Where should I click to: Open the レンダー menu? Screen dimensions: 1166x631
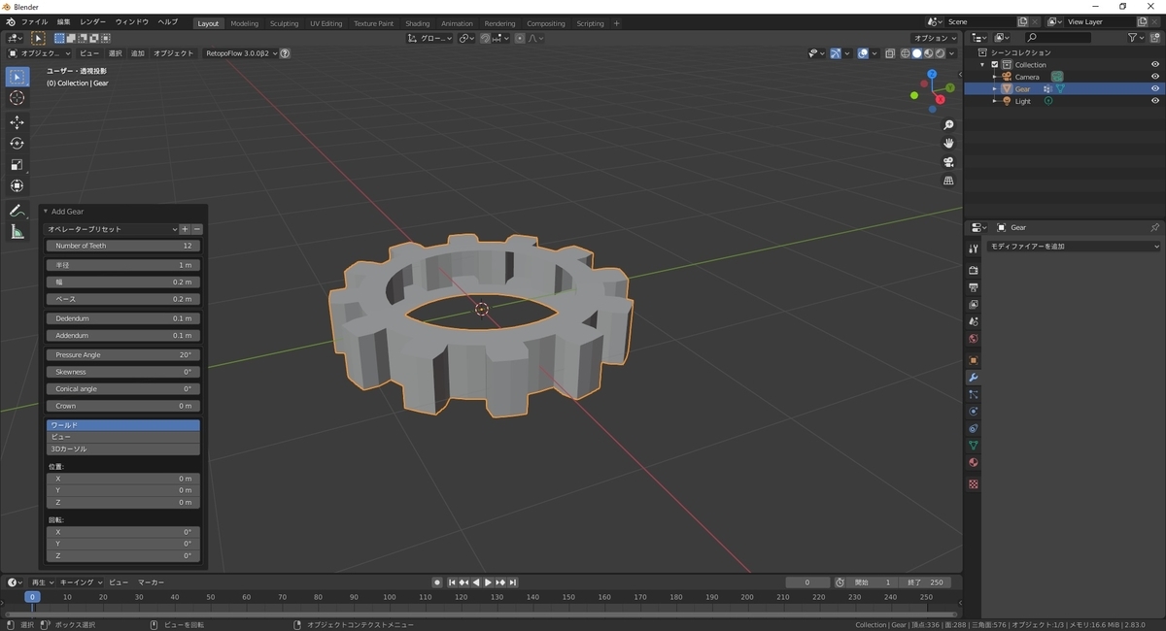[x=93, y=21]
